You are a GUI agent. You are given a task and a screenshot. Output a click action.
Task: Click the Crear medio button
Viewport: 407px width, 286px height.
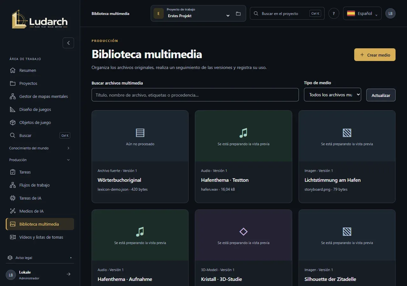tap(375, 55)
